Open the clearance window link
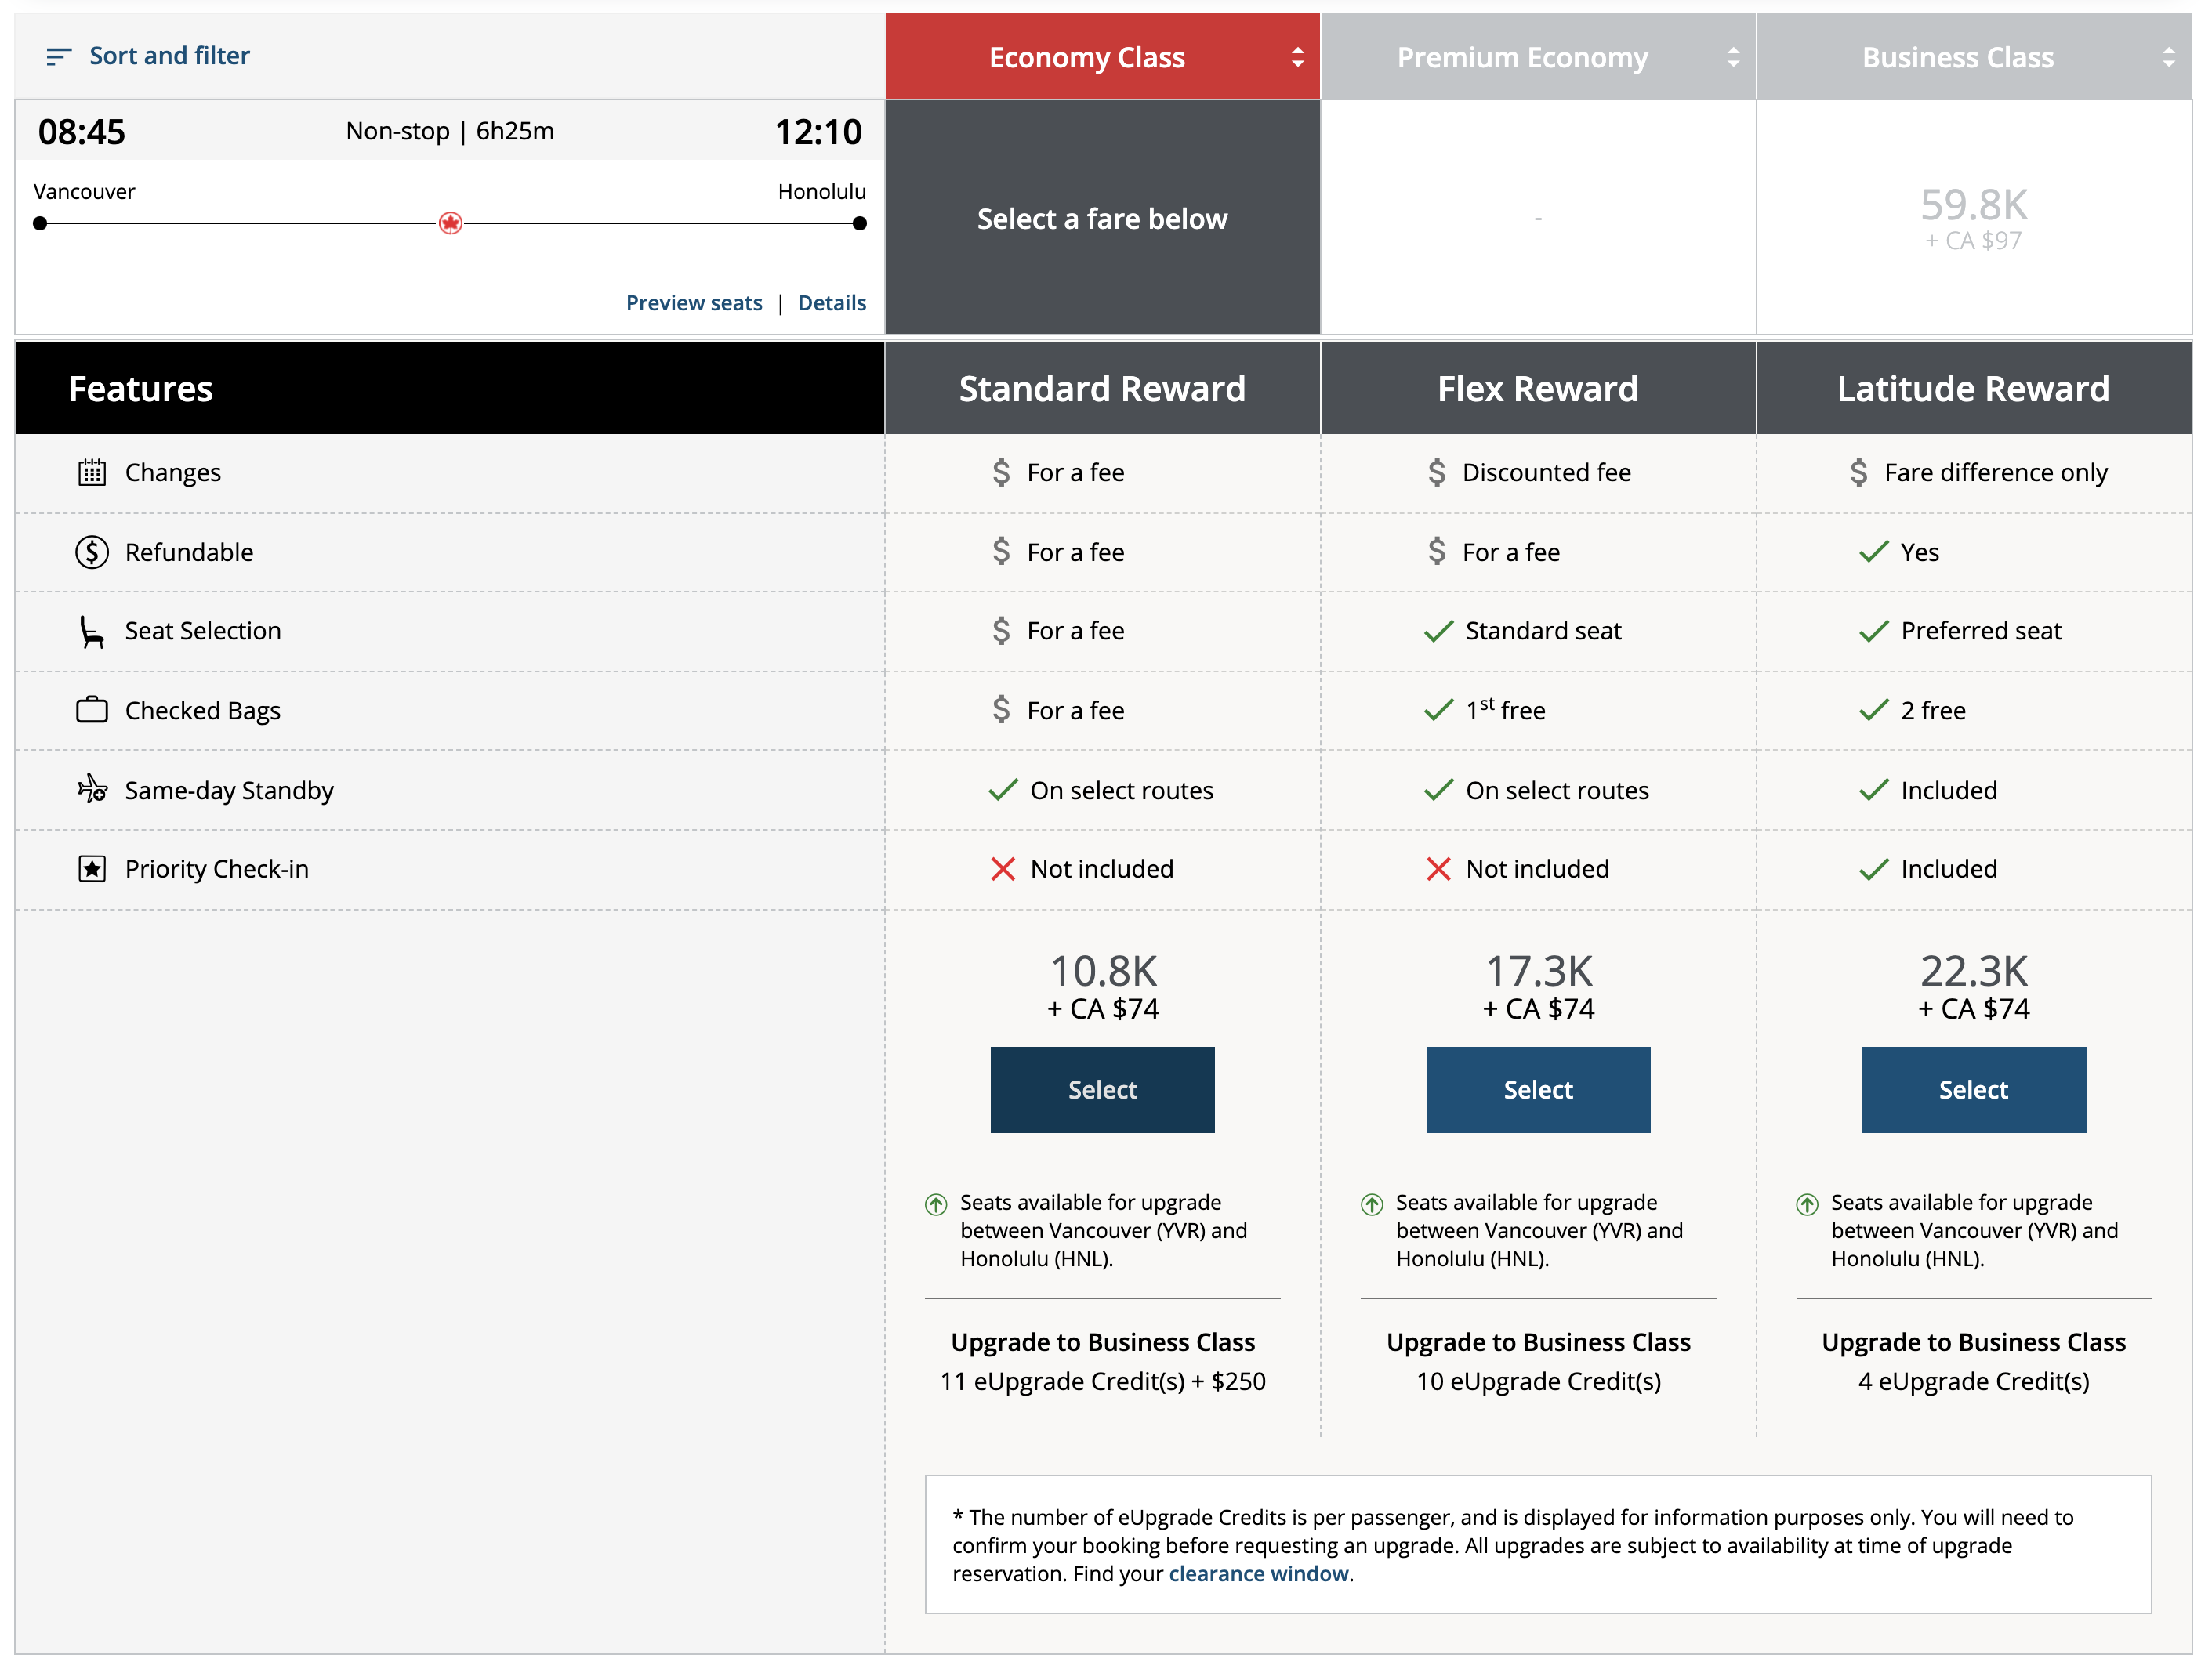The height and width of the screenshot is (1669, 2212). pos(1258,1574)
